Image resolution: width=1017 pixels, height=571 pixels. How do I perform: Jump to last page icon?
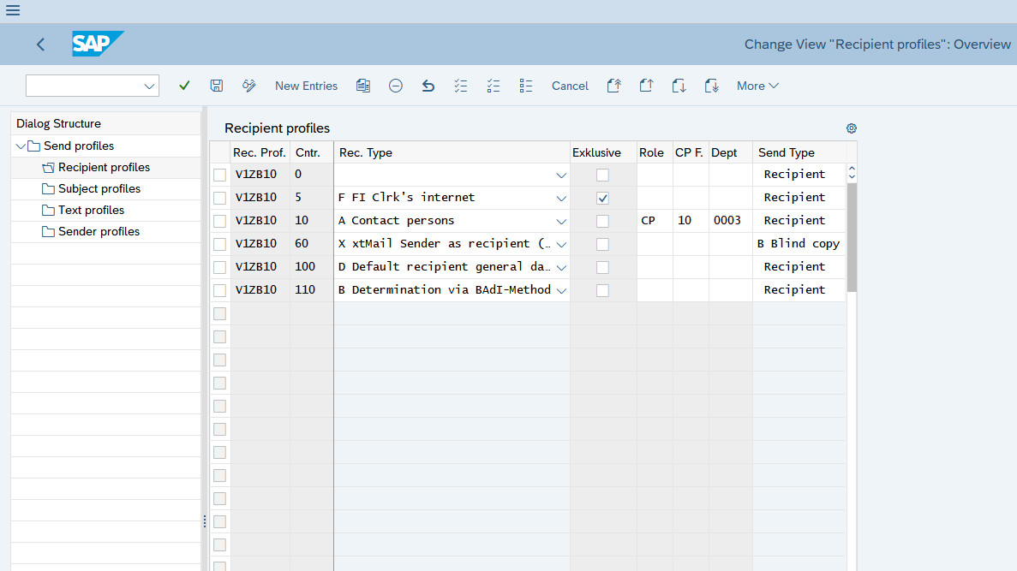(x=711, y=86)
